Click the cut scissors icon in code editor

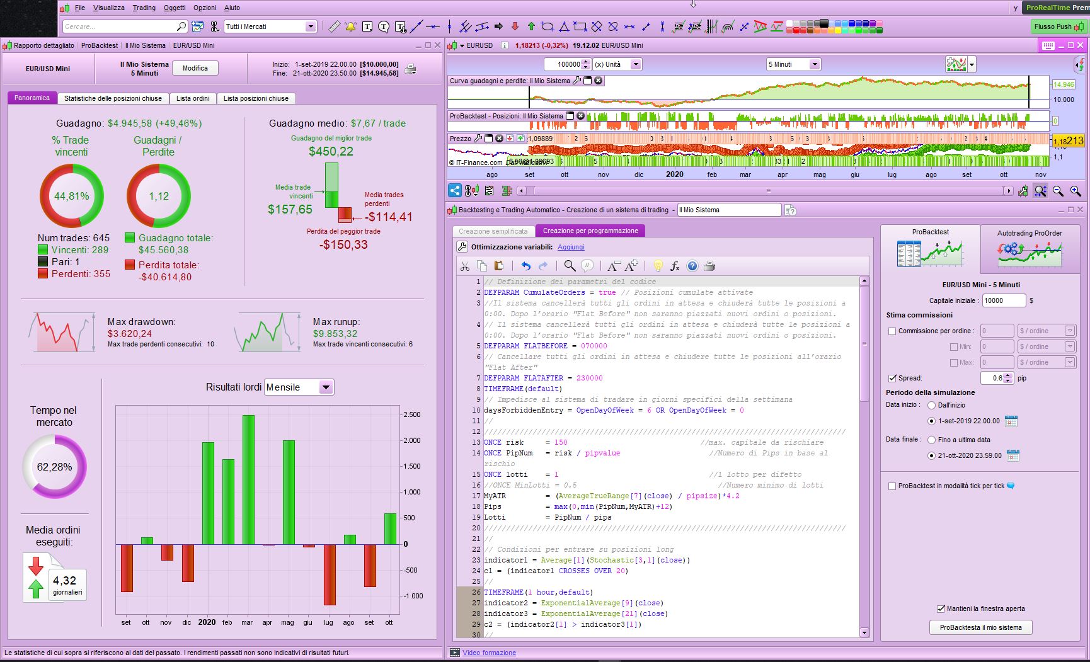[x=465, y=266]
